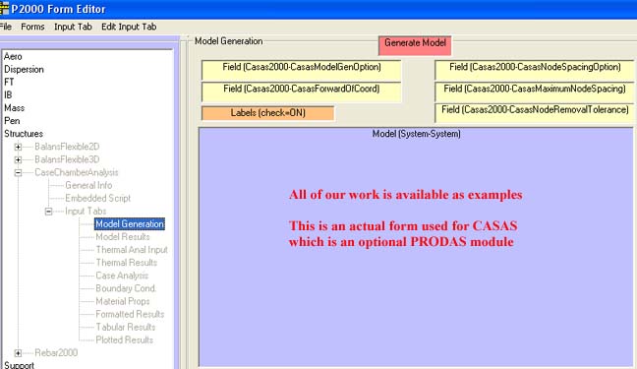The height and width of the screenshot is (369, 637).
Task: Open the File menu
Action: coord(6,27)
